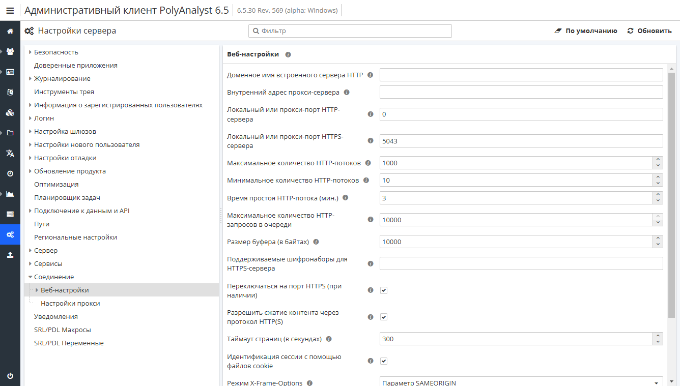Expand the Настройка шлюзов tree node
Image resolution: width=680 pixels, height=386 pixels.
pyautogui.click(x=31, y=132)
